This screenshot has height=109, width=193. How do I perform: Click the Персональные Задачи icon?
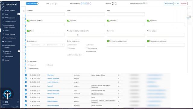[x=3, y=45]
